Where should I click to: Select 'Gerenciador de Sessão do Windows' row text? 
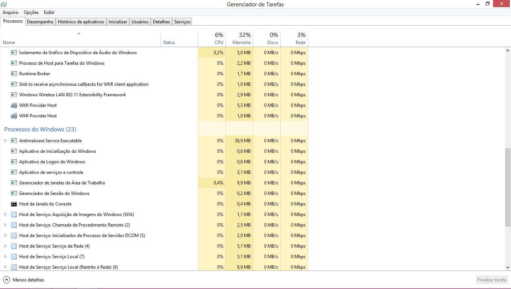(54, 193)
